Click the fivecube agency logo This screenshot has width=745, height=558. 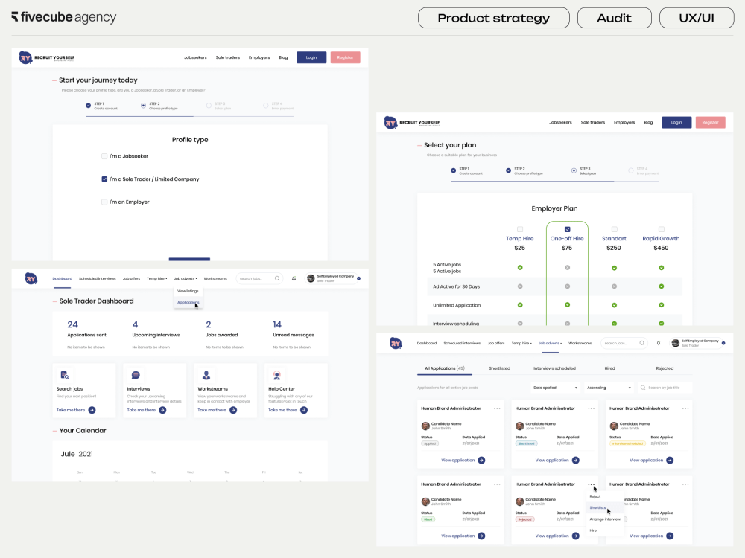63,17
